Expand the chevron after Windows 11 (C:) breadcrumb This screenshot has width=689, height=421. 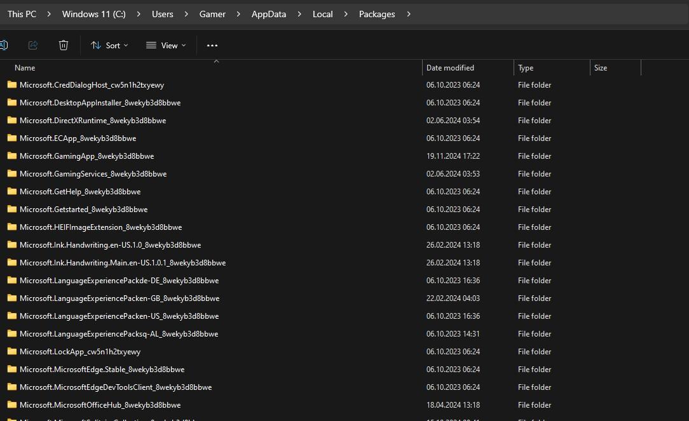coord(139,14)
